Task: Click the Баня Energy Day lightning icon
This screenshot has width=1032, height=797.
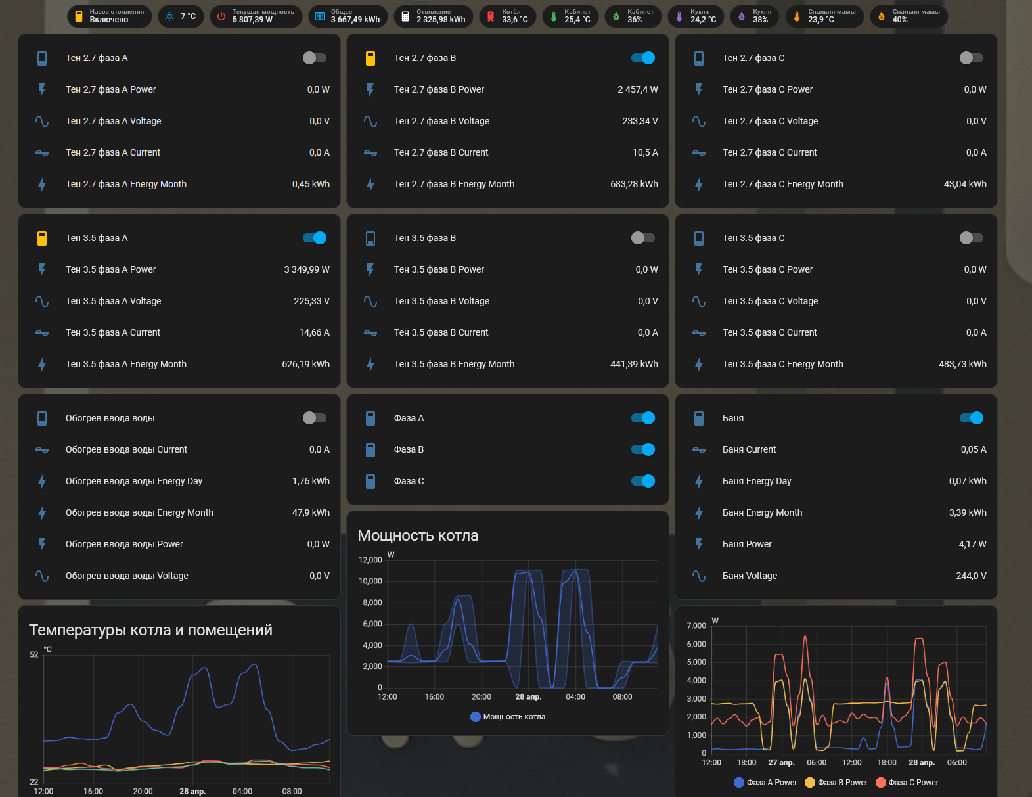Action: tap(699, 482)
